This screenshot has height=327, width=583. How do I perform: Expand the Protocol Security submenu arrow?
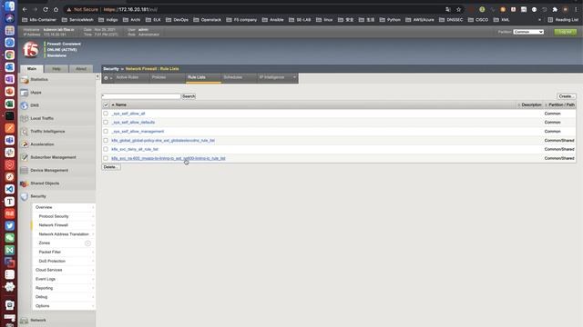pos(93,216)
